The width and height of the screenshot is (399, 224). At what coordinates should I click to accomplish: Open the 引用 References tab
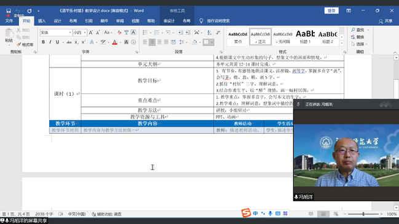[89, 21]
